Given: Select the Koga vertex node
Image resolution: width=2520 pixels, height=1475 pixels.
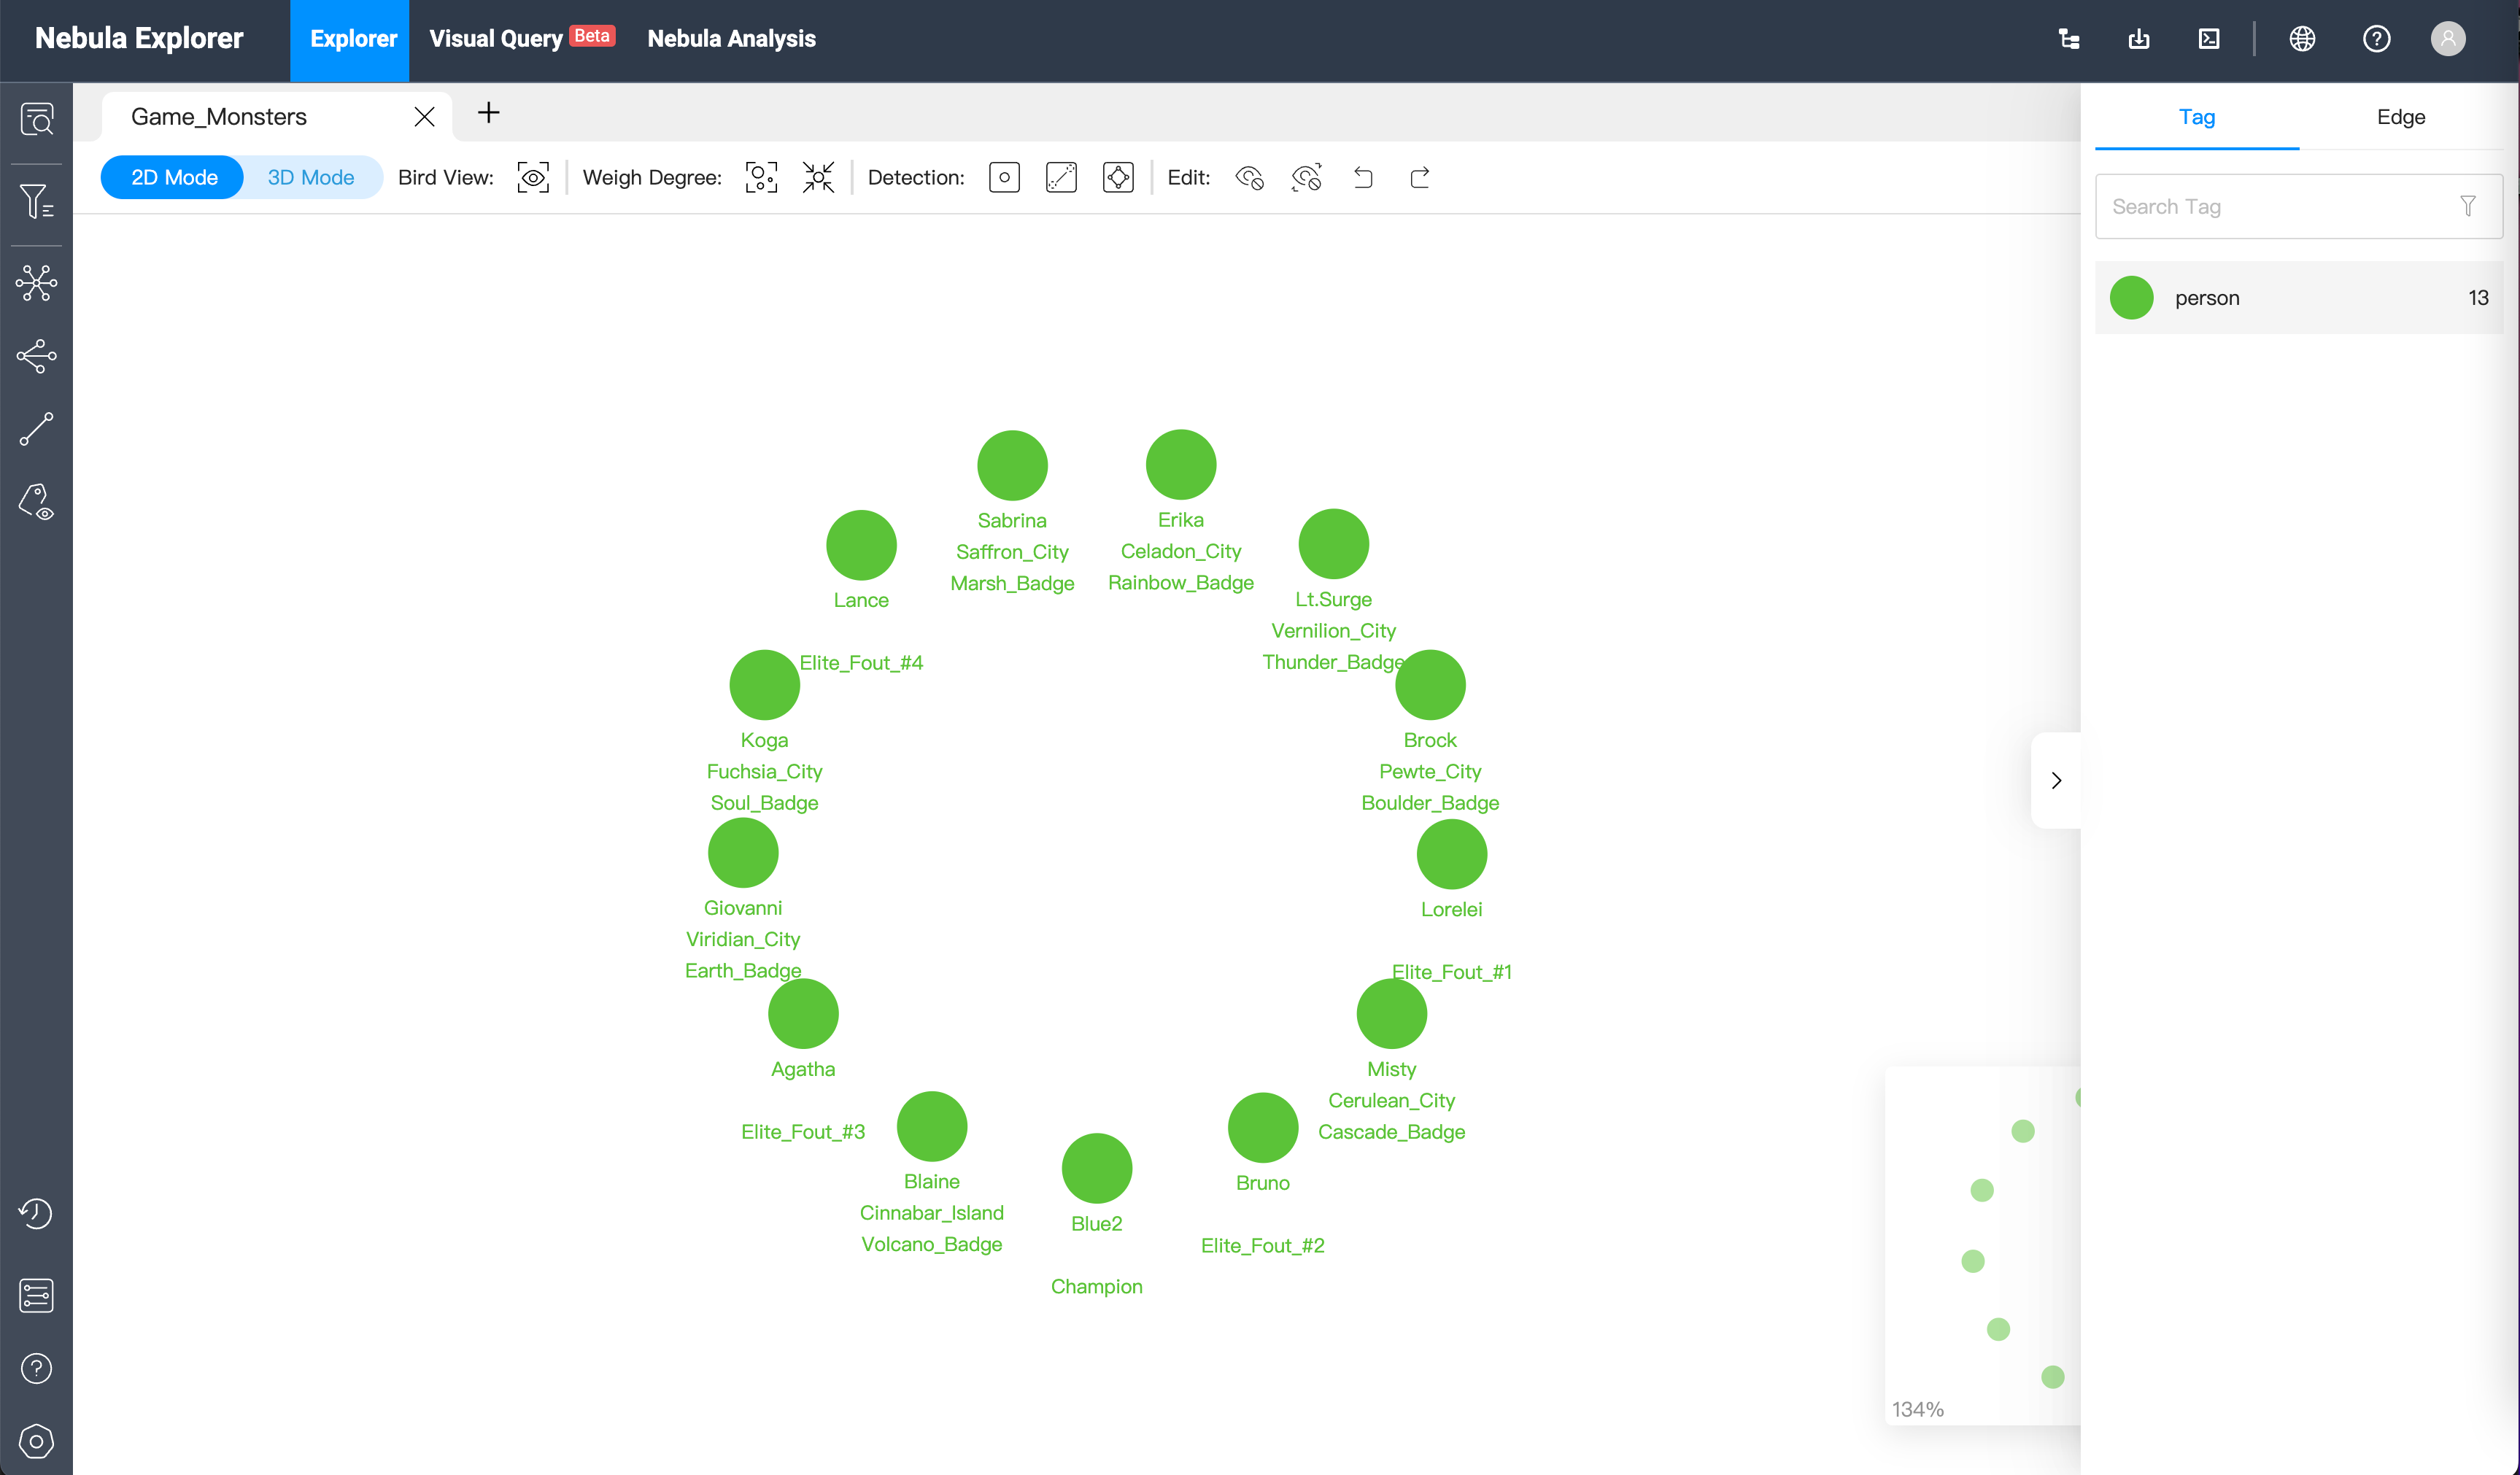Looking at the screenshot, I should (x=764, y=685).
